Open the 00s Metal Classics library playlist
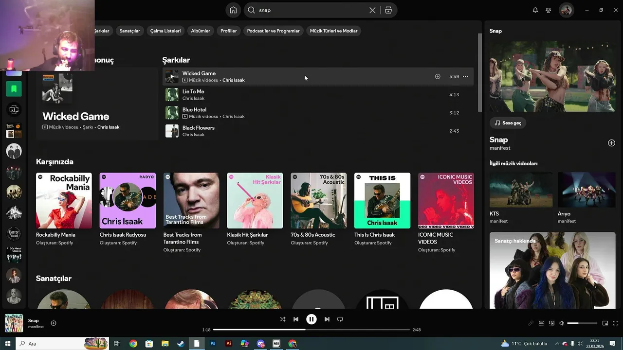Viewport: 623px width, 350px height. [14, 255]
